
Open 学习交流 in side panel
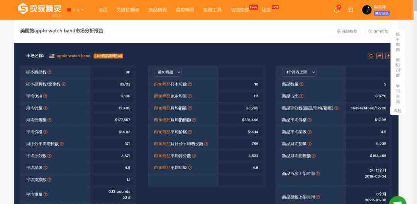pos(398,93)
